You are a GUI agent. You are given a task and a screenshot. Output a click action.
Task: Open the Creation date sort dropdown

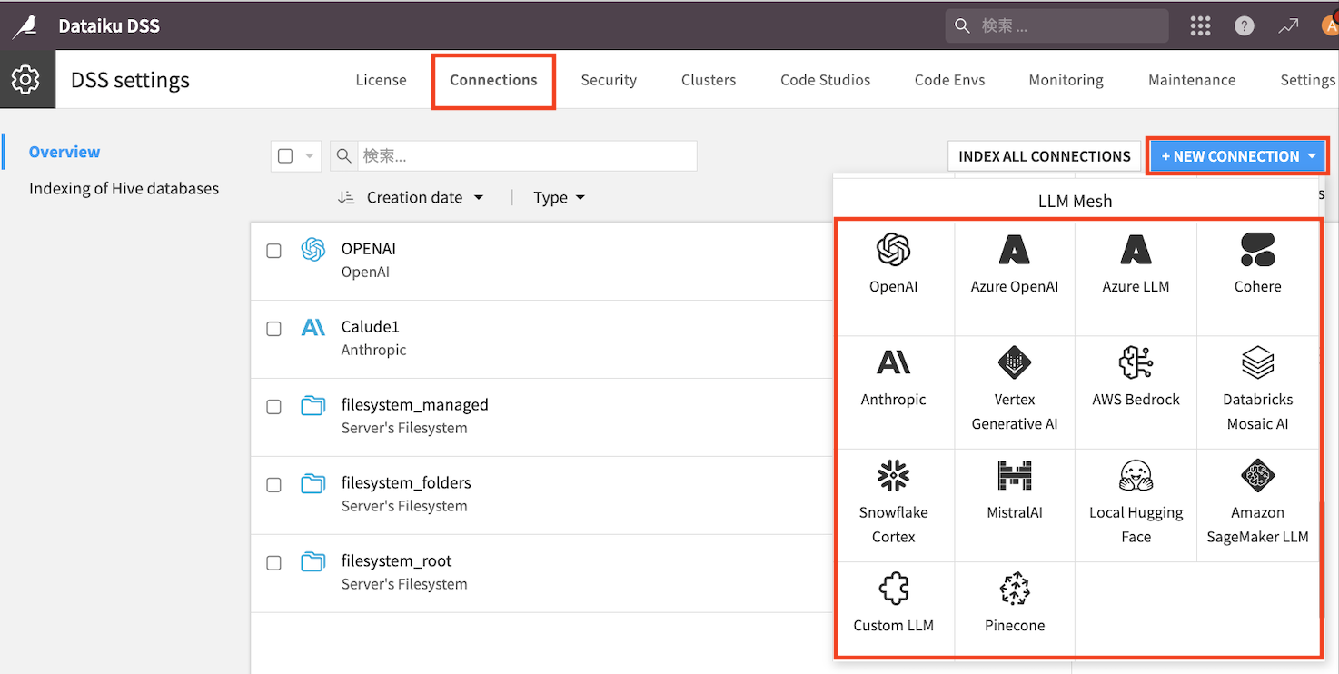425,197
